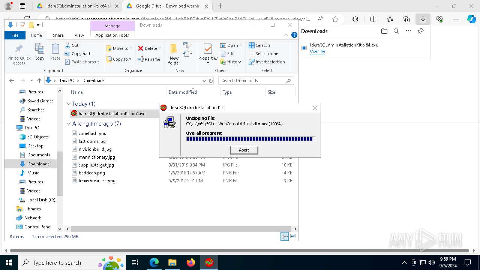Click the Explorer help question icon
Viewport: 480px width, 270px height.
coord(294,35)
